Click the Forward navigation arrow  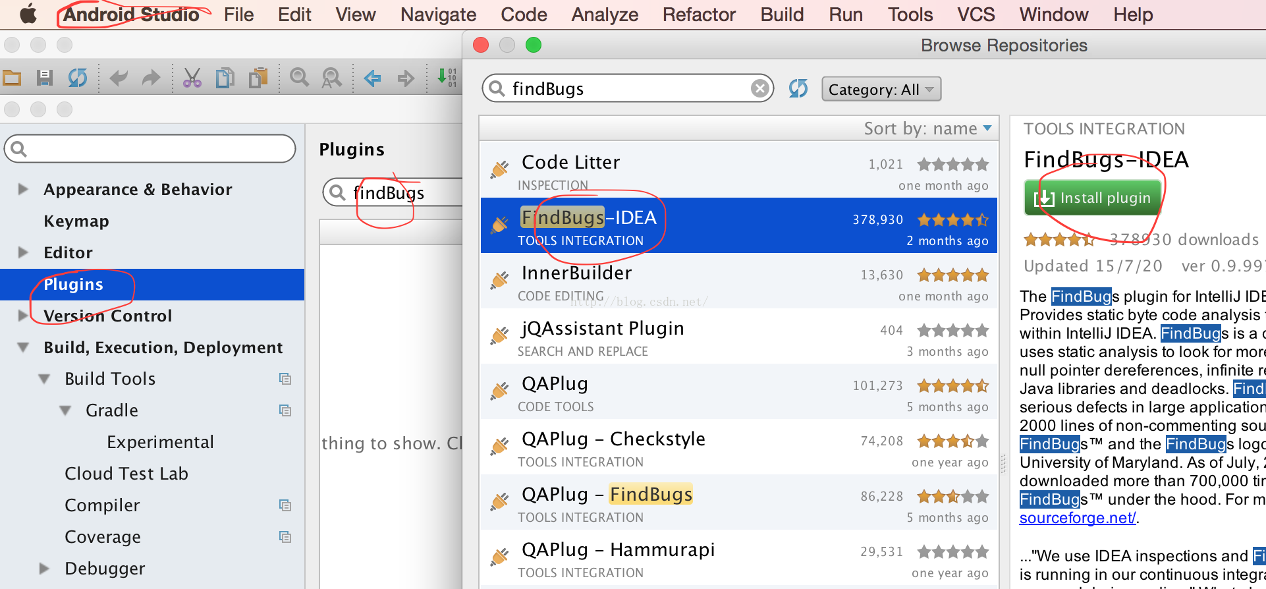tap(406, 78)
